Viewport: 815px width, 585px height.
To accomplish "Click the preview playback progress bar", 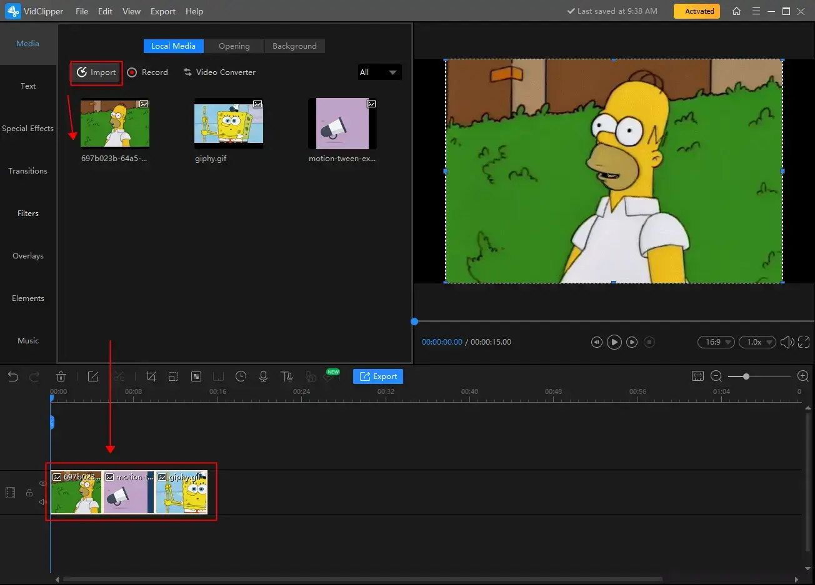I will tap(614, 322).
